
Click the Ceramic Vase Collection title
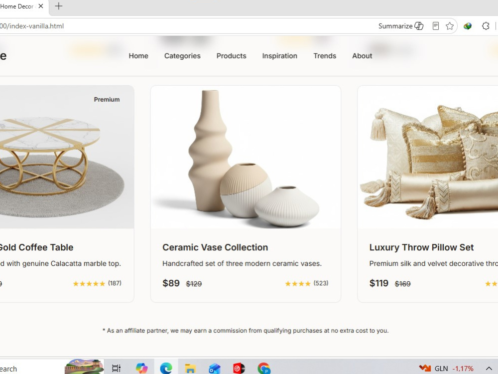pyautogui.click(x=215, y=247)
